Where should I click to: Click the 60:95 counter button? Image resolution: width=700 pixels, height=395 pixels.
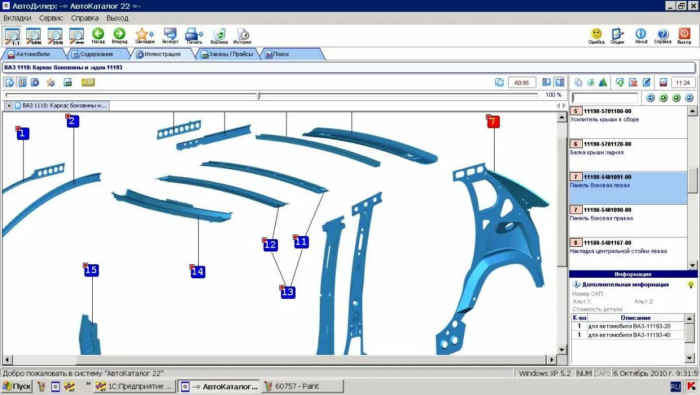click(521, 82)
